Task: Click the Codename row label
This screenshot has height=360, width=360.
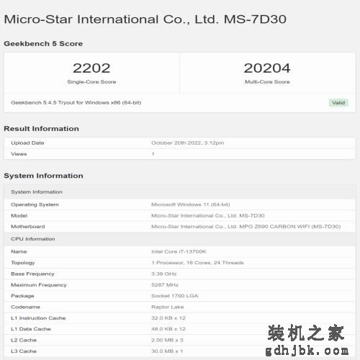Action: (26, 307)
